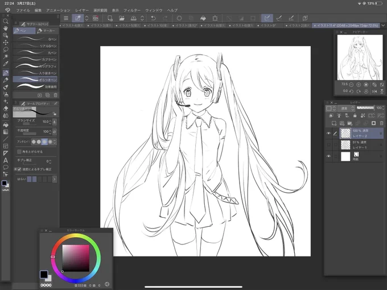
Task: Switch to the イラスト9 canvas tab
Action: tap(269, 26)
